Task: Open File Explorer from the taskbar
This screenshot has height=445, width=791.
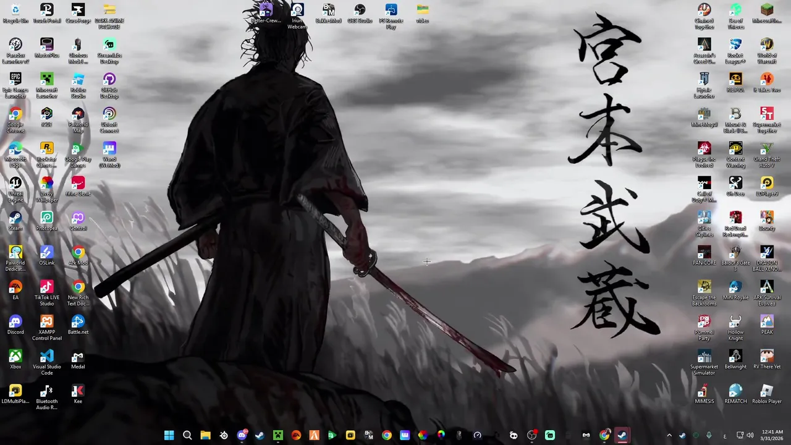Action: [x=205, y=435]
